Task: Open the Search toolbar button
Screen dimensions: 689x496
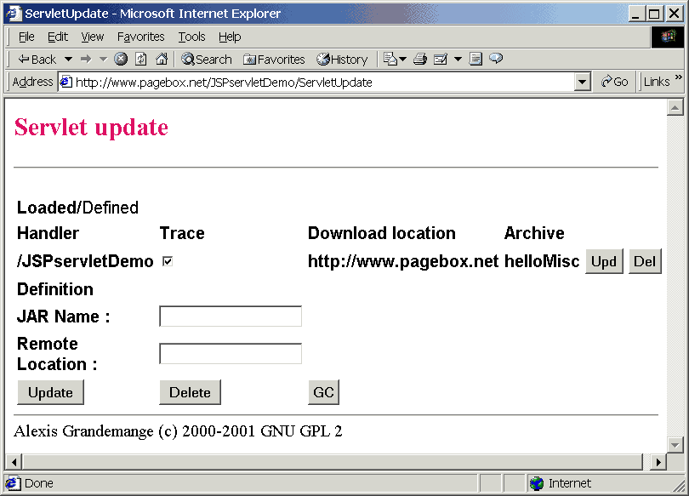Action: coord(207,59)
